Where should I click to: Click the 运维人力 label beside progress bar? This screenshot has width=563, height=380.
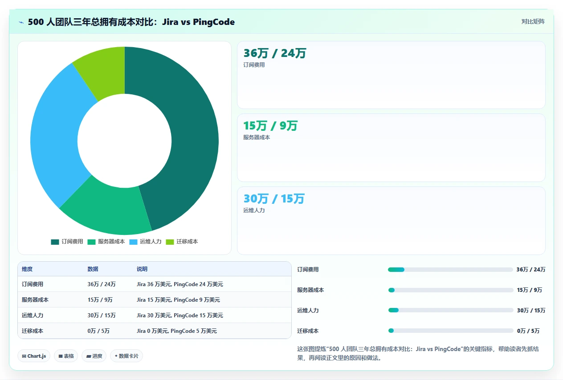(308, 311)
